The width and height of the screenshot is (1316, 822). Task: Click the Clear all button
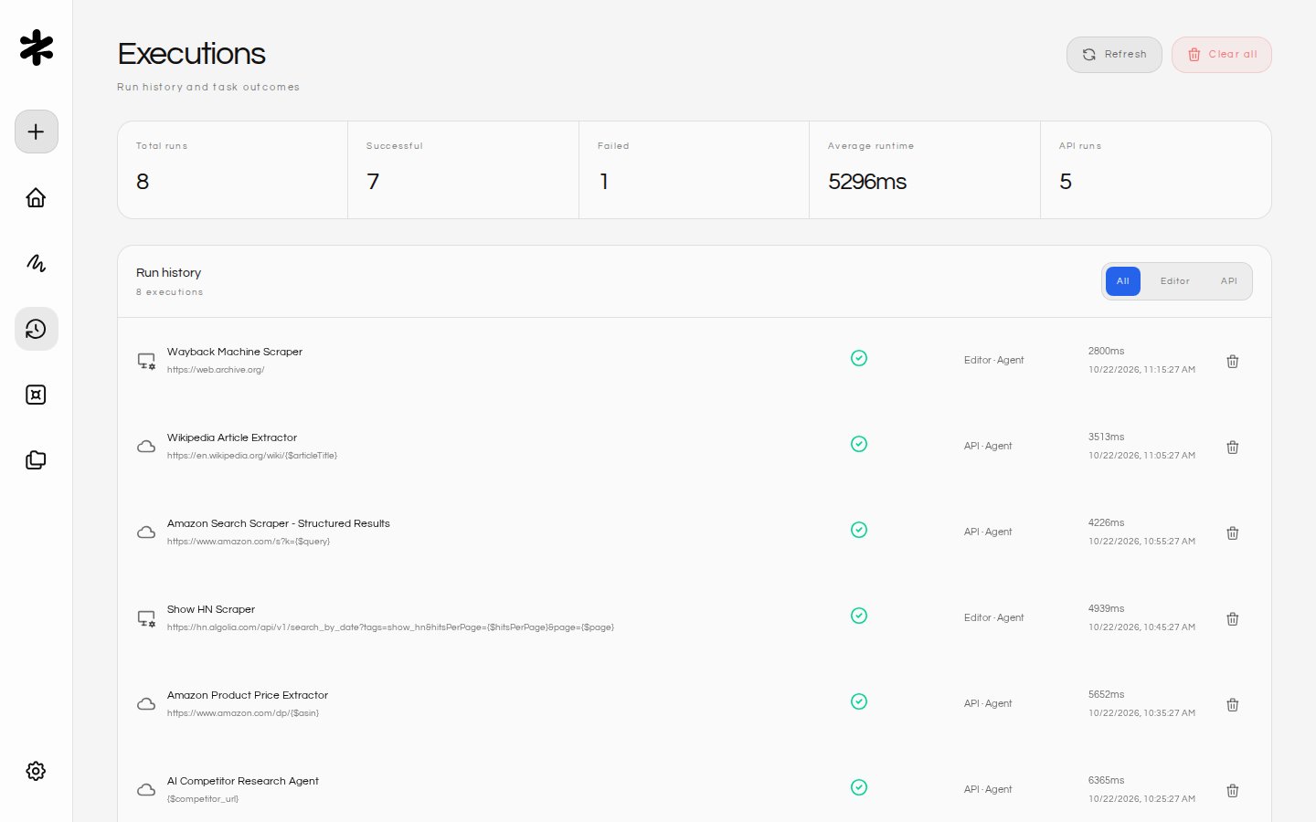click(1222, 55)
